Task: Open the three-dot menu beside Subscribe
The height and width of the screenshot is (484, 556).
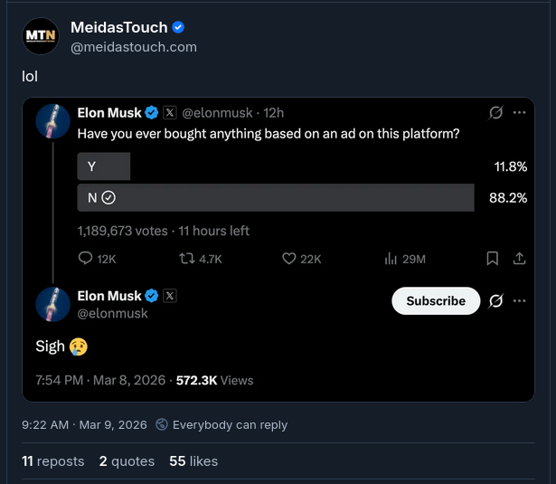Action: click(x=520, y=301)
